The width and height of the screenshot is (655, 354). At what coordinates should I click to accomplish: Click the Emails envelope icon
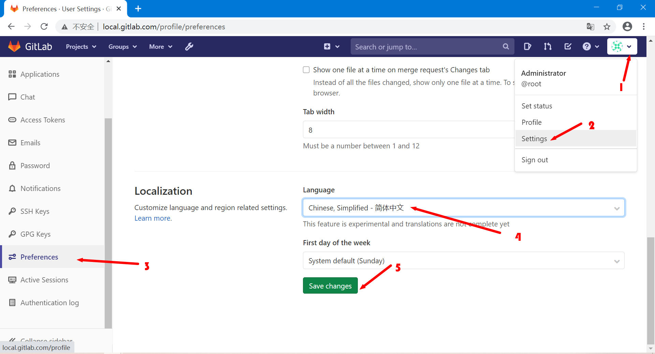pyautogui.click(x=12, y=143)
